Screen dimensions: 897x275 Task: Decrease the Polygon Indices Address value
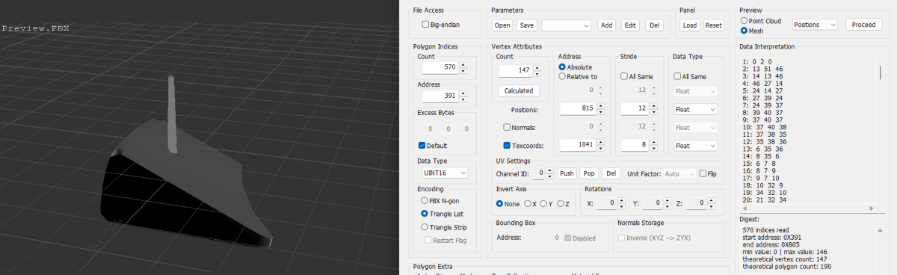tap(463, 99)
